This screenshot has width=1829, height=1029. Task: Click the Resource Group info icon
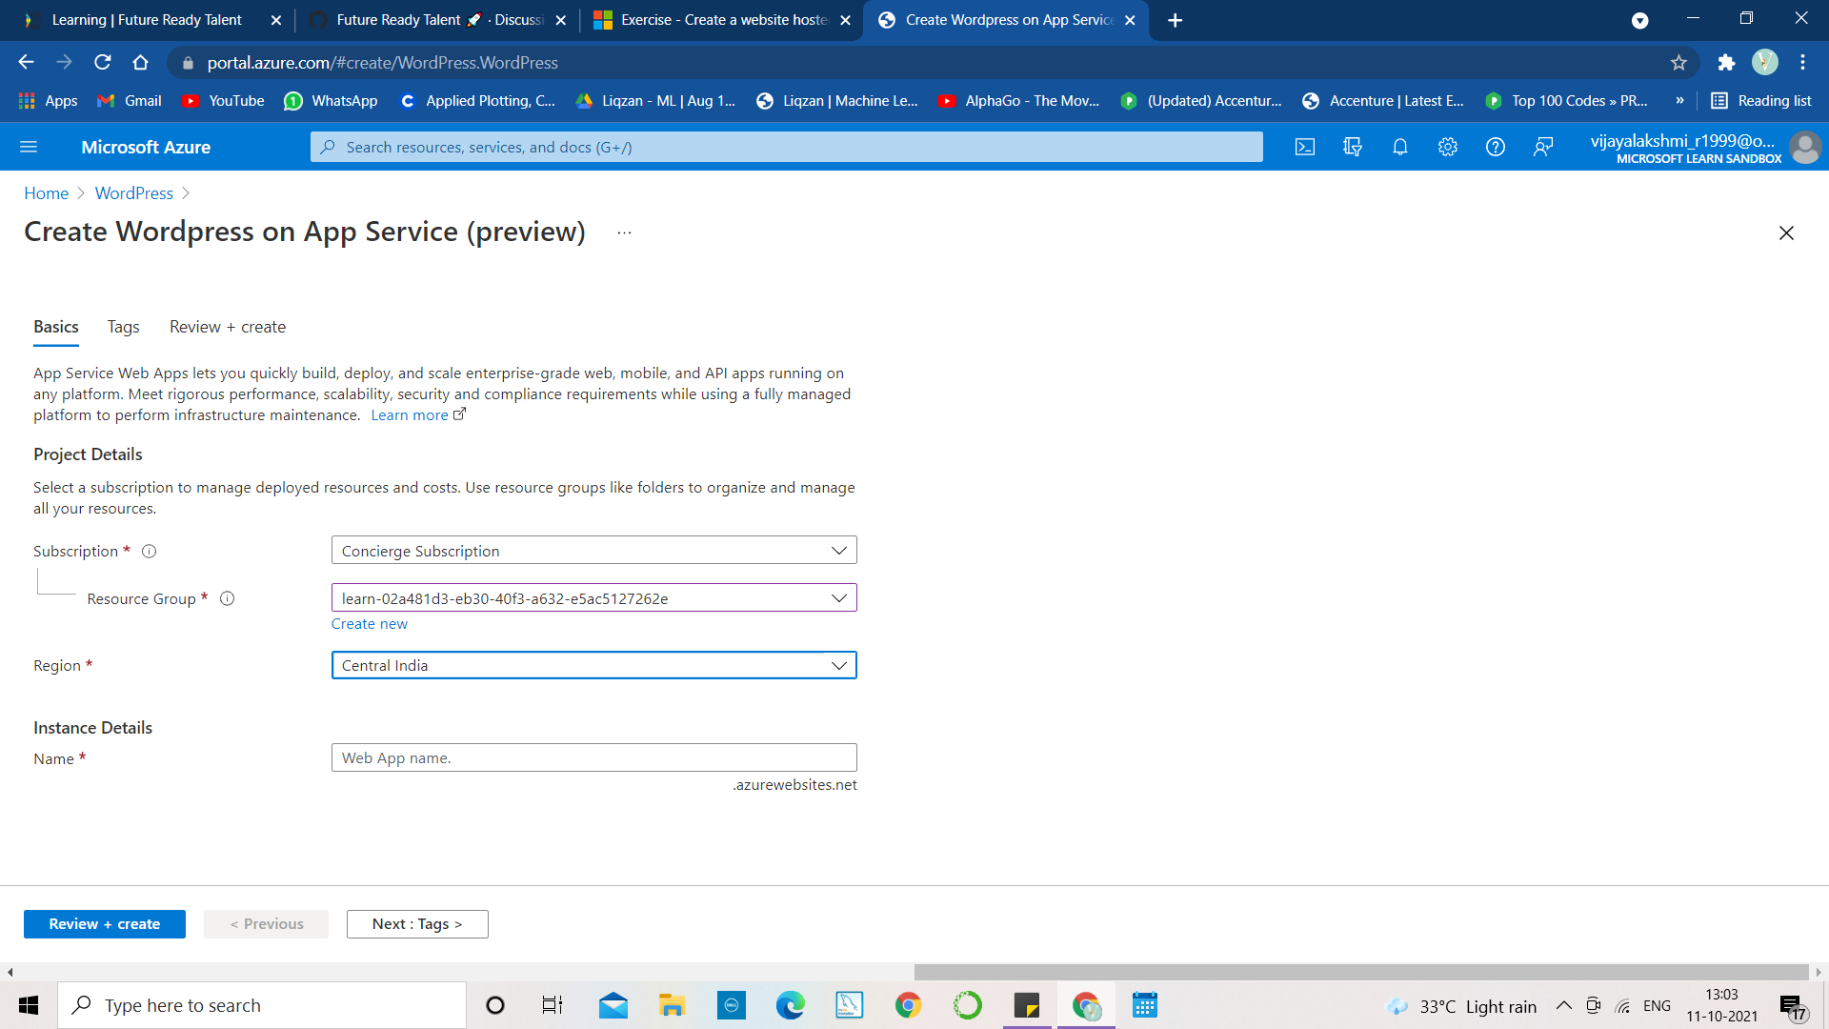(x=228, y=599)
